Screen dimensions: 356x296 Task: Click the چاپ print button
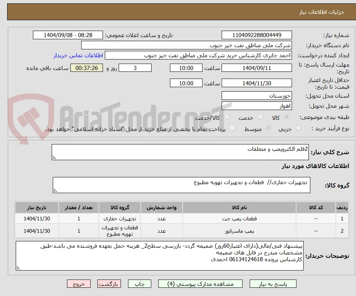(x=140, y=284)
